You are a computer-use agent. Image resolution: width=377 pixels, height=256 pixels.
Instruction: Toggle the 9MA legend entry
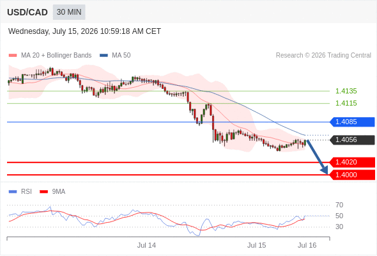point(52,192)
